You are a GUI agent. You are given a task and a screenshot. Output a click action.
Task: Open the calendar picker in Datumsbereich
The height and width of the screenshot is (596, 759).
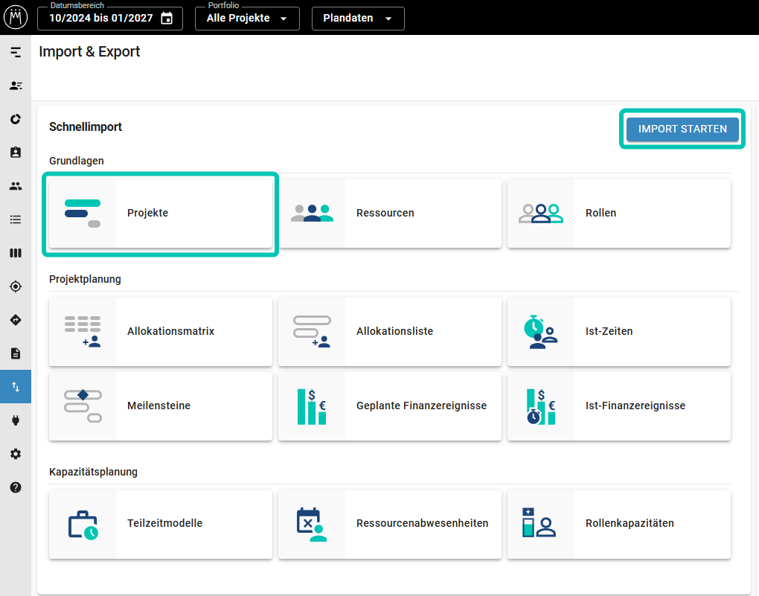167,19
